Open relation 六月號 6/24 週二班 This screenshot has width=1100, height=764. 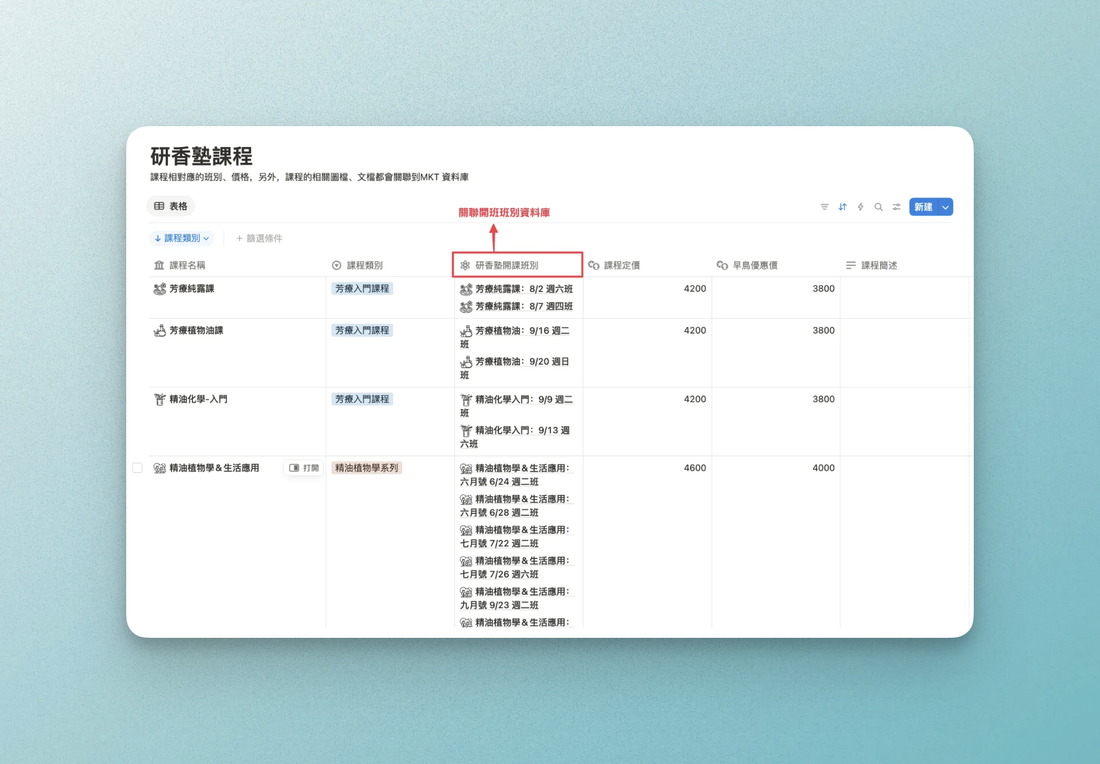[515, 475]
